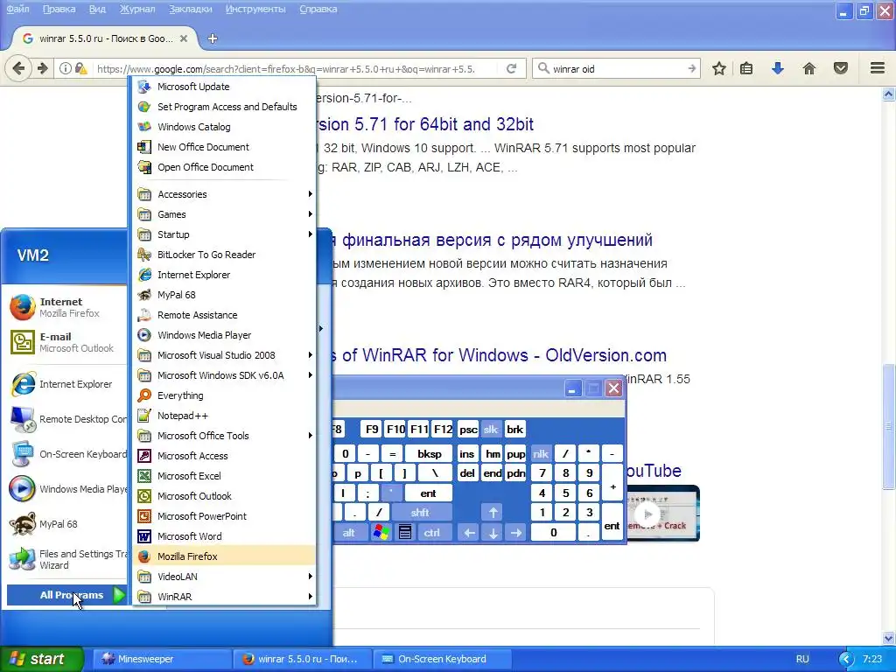Switch to Minesweeper in taskbar
The height and width of the screenshot is (672, 896).
pyautogui.click(x=161, y=659)
